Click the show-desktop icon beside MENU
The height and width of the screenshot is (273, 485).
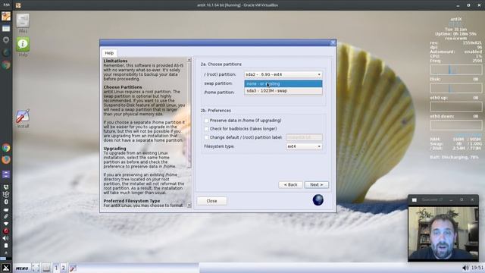coord(36,268)
